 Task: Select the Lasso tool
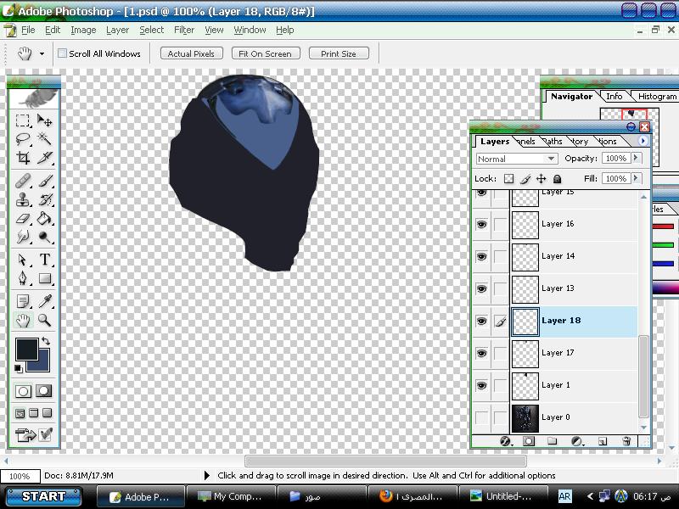click(24, 140)
